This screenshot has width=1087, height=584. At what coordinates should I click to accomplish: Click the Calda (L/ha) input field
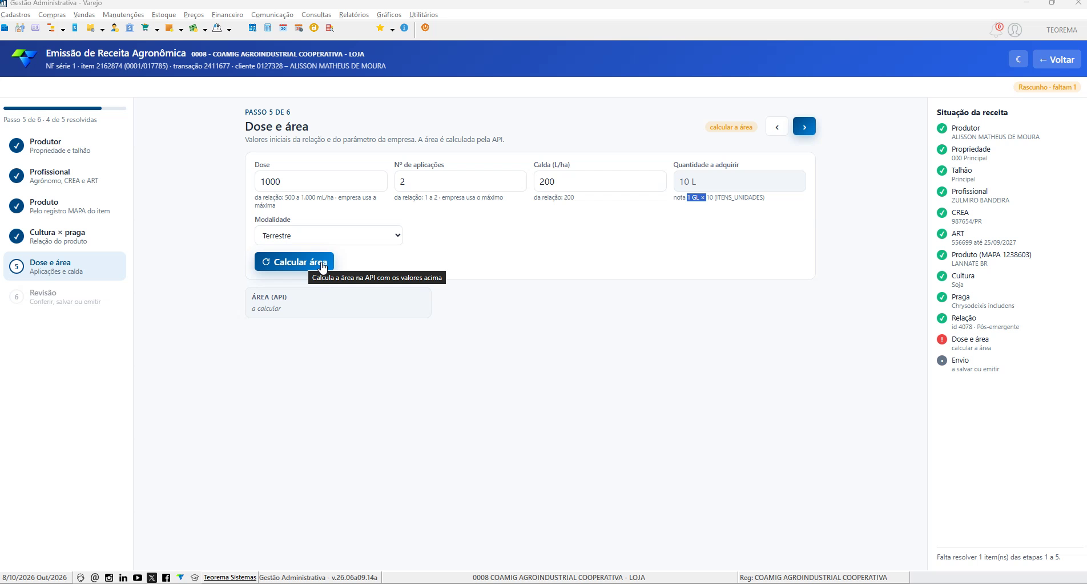(x=600, y=181)
